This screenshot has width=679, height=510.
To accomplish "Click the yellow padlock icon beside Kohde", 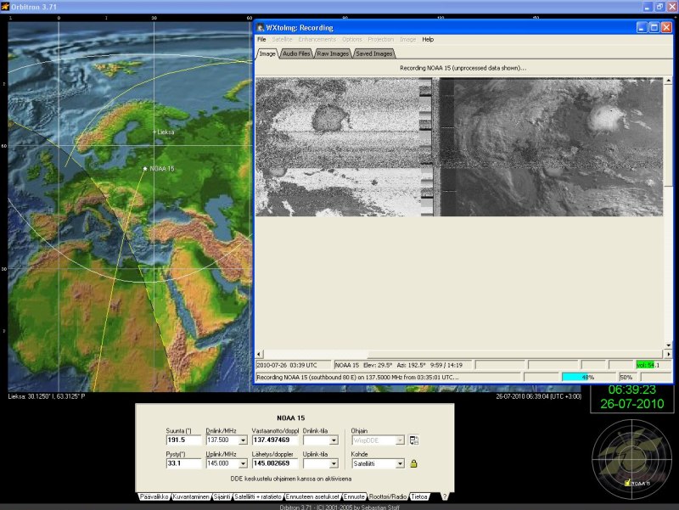I will click(x=413, y=464).
